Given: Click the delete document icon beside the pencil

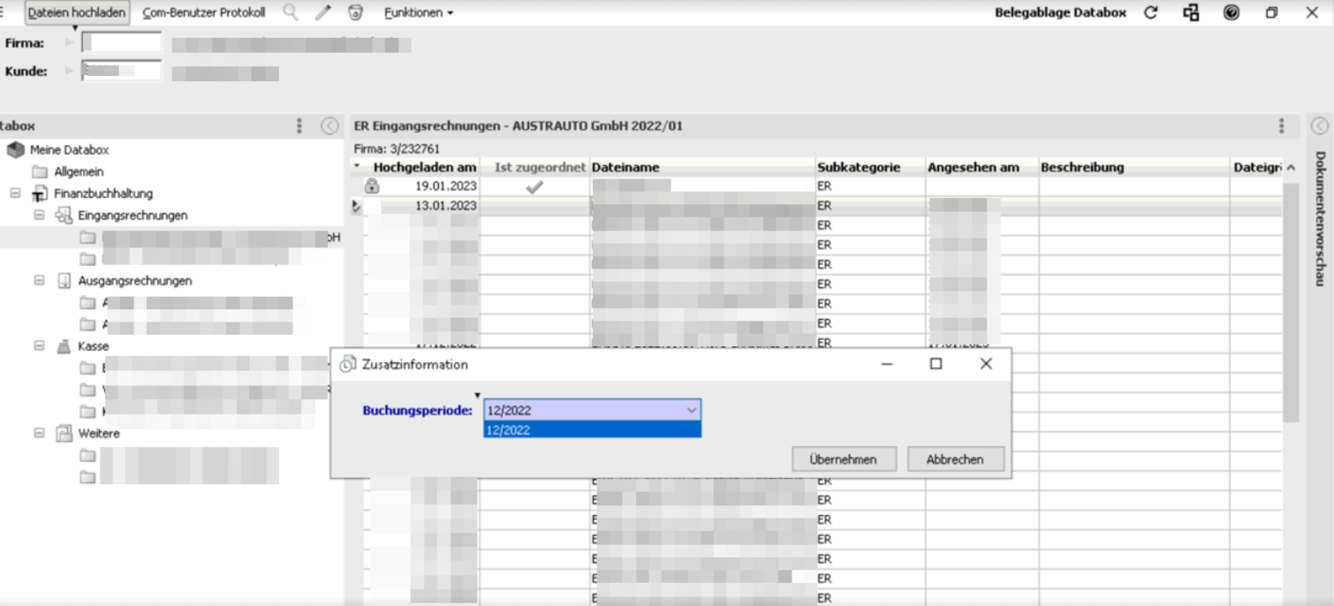Looking at the screenshot, I should click(x=356, y=12).
